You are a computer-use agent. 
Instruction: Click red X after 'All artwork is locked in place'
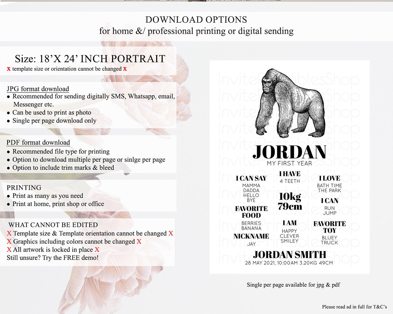click(97, 250)
